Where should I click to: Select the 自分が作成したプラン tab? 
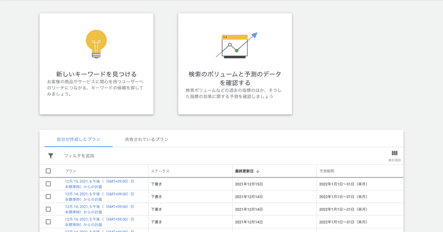point(78,140)
